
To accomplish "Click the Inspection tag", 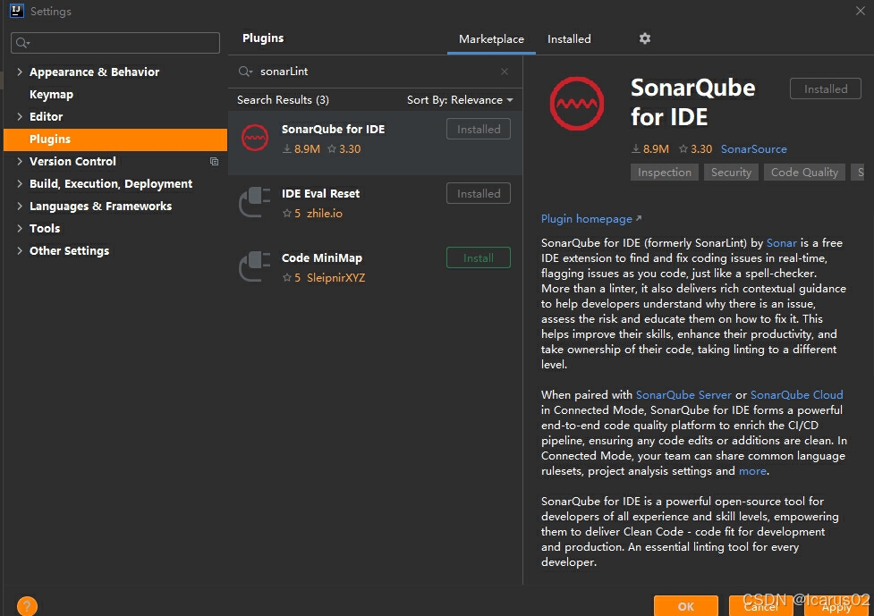I will pyautogui.click(x=665, y=172).
